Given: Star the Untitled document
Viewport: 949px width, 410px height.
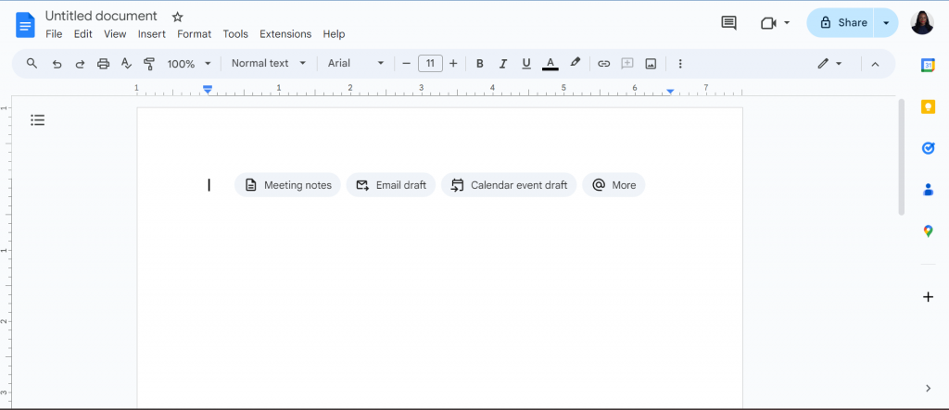Looking at the screenshot, I should point(177,17).
